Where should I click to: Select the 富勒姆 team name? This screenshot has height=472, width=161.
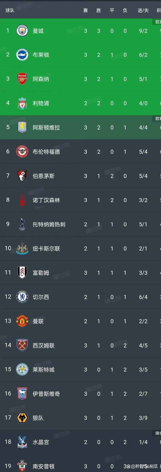tap(41, 273)
